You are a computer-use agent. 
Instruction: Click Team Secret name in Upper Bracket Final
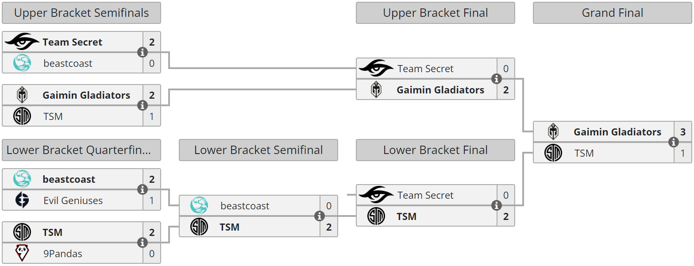click(x=425, y=69)
